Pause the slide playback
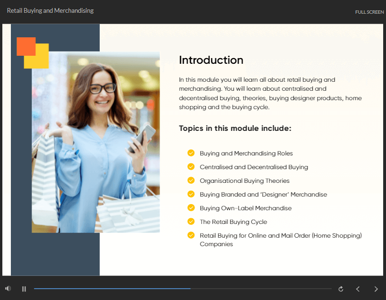Image resolution: width=386 pixels, height=300 pixels. [24, 289]
